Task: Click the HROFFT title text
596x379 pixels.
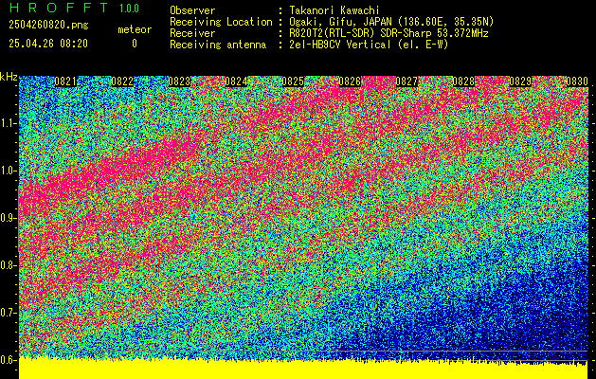Action: coord(59,8)
